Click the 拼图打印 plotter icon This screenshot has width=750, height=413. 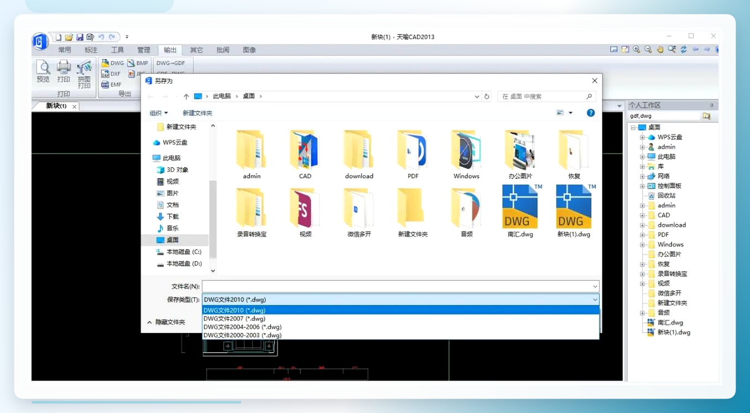coord(84,68)
